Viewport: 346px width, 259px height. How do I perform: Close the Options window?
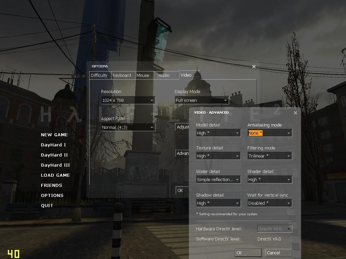pyautogui.click(x=254, y=66)
